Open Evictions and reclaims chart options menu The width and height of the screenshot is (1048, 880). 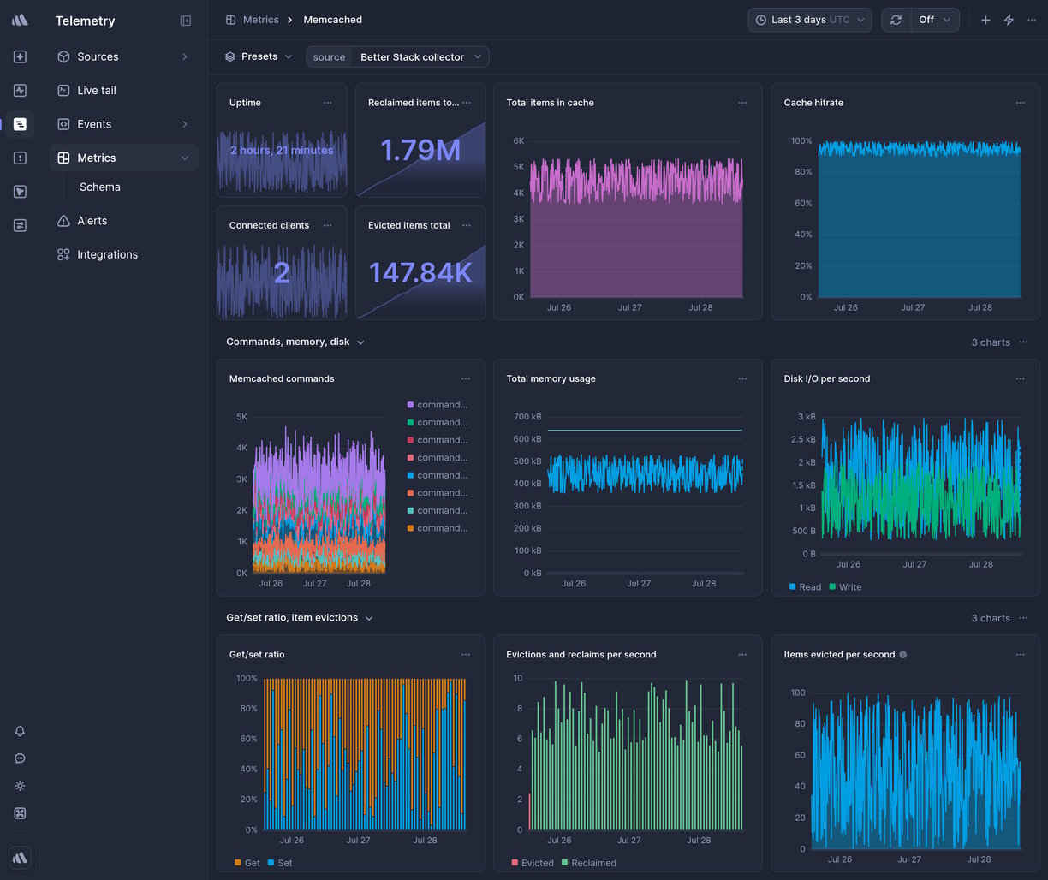[742, 655]
